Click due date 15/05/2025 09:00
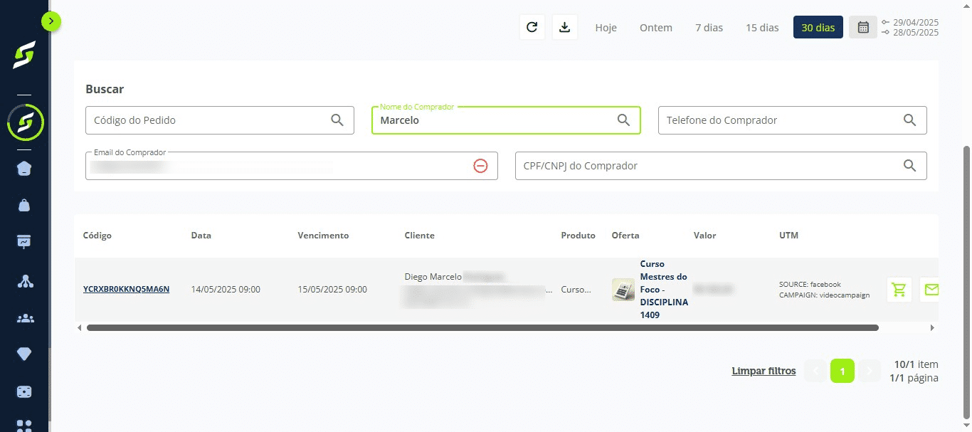 [x=332, y=290]
